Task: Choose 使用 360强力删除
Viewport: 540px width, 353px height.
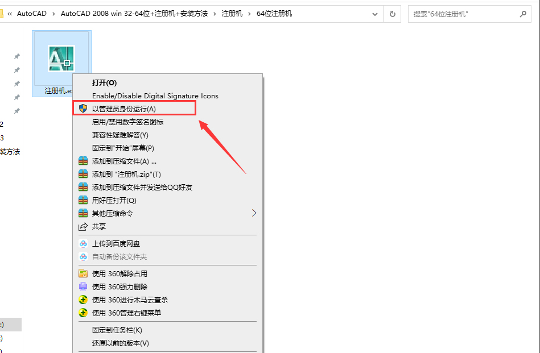Action: [x=119, y=286]
